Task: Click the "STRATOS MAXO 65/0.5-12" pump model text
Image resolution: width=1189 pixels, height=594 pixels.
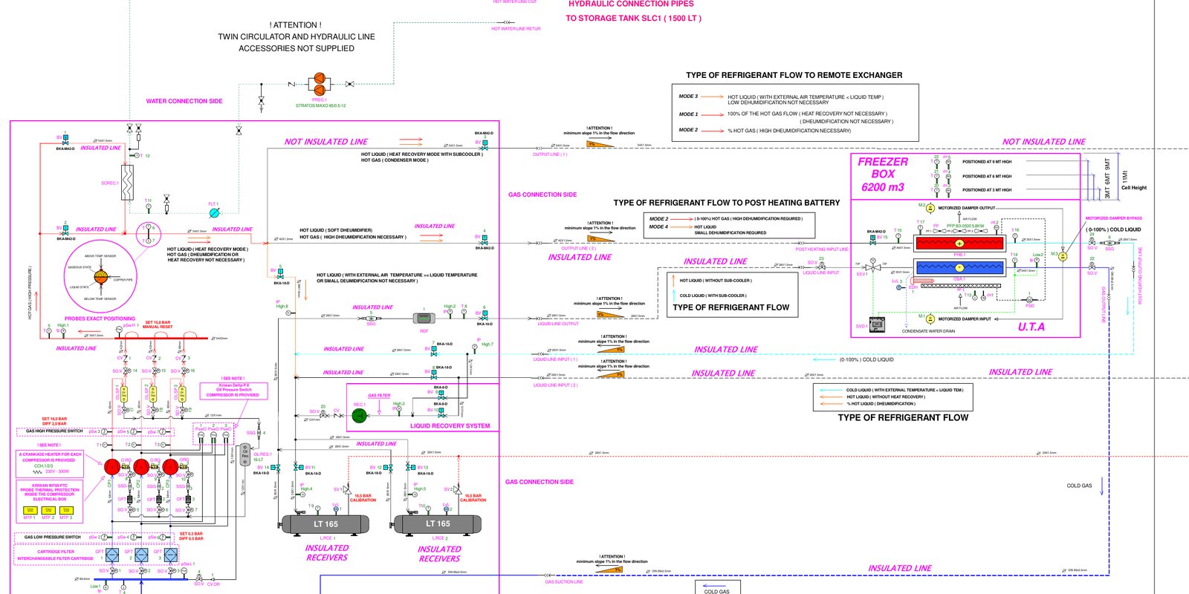Action: tap(321, 105)
